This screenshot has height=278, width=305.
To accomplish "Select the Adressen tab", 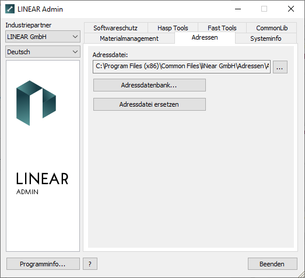I will [x=205, y=37].
